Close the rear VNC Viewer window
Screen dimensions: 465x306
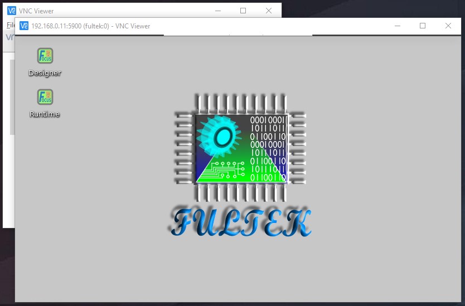coord(269,11)
